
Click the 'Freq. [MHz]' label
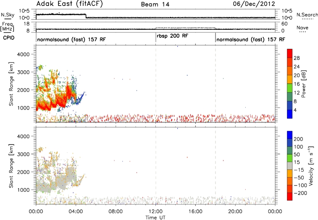click(x=8, y=27)
